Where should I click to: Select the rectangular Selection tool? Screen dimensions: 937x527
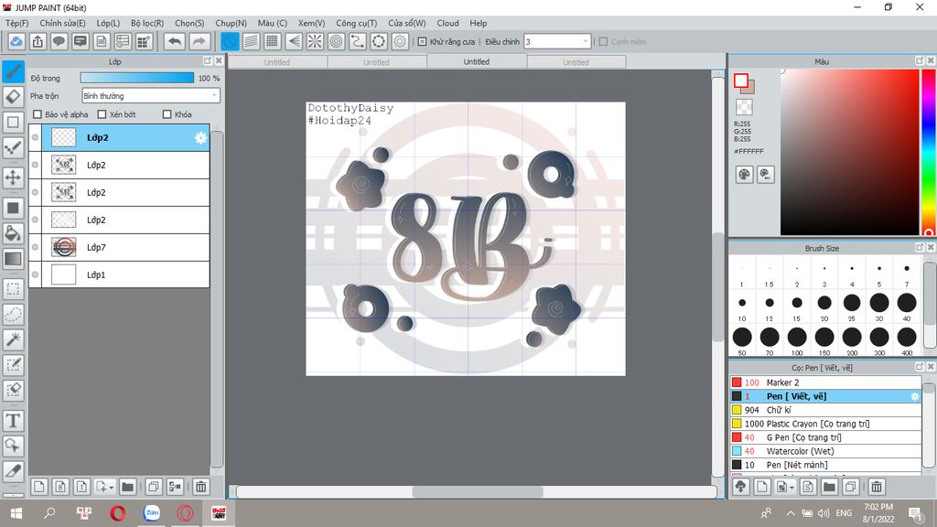pos(13,289)
